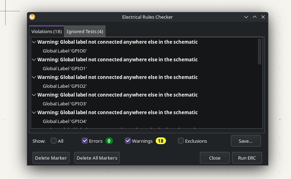Image resolution: width=291 pixels, height=179 pixels.
Task: Close the Electrical Rules Checker window
Action: point(263,17)
